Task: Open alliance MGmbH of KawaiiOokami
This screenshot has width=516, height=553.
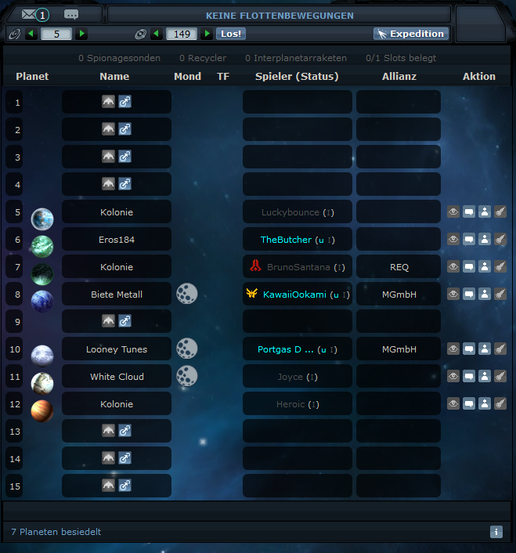Action: coord(399,295)
